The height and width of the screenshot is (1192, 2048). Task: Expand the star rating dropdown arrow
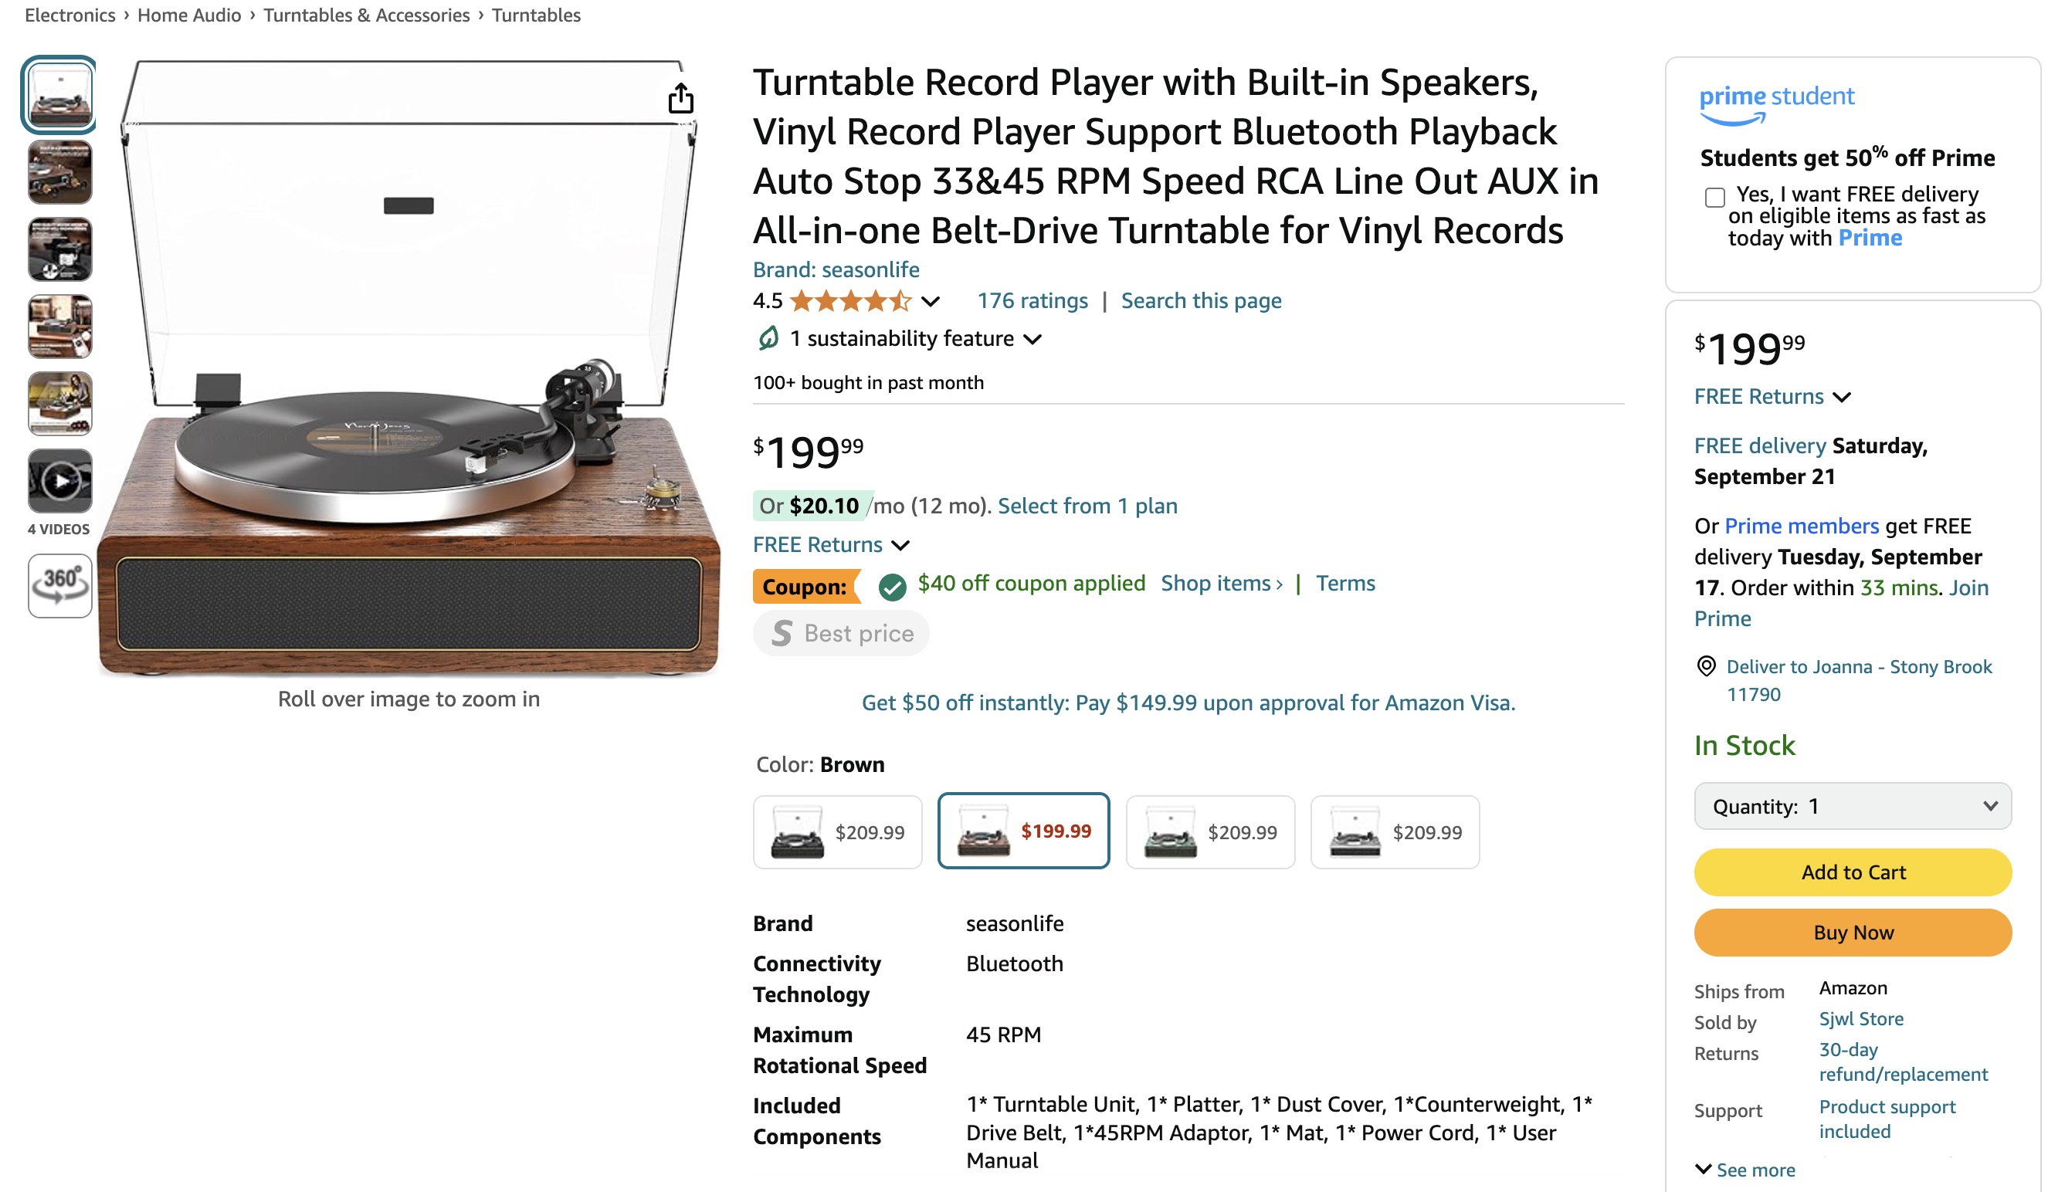click(931, 301)
